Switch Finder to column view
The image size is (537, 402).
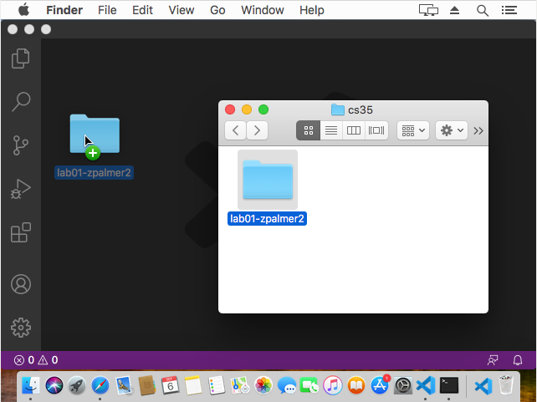(x=354, y=130)
